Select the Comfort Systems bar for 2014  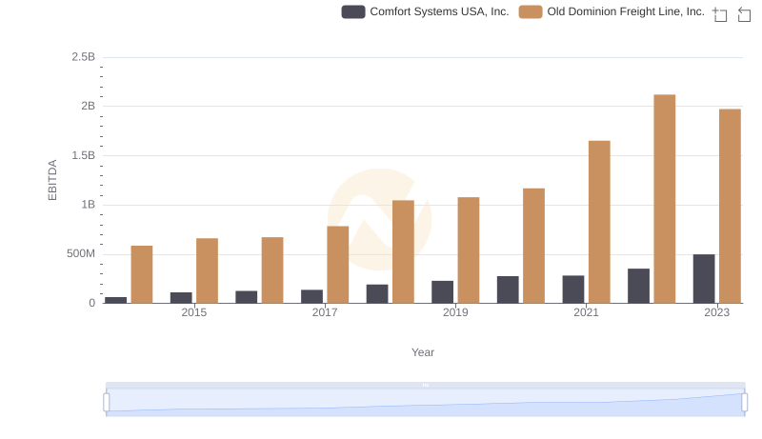pyautogui.click(x=115, y=300)
